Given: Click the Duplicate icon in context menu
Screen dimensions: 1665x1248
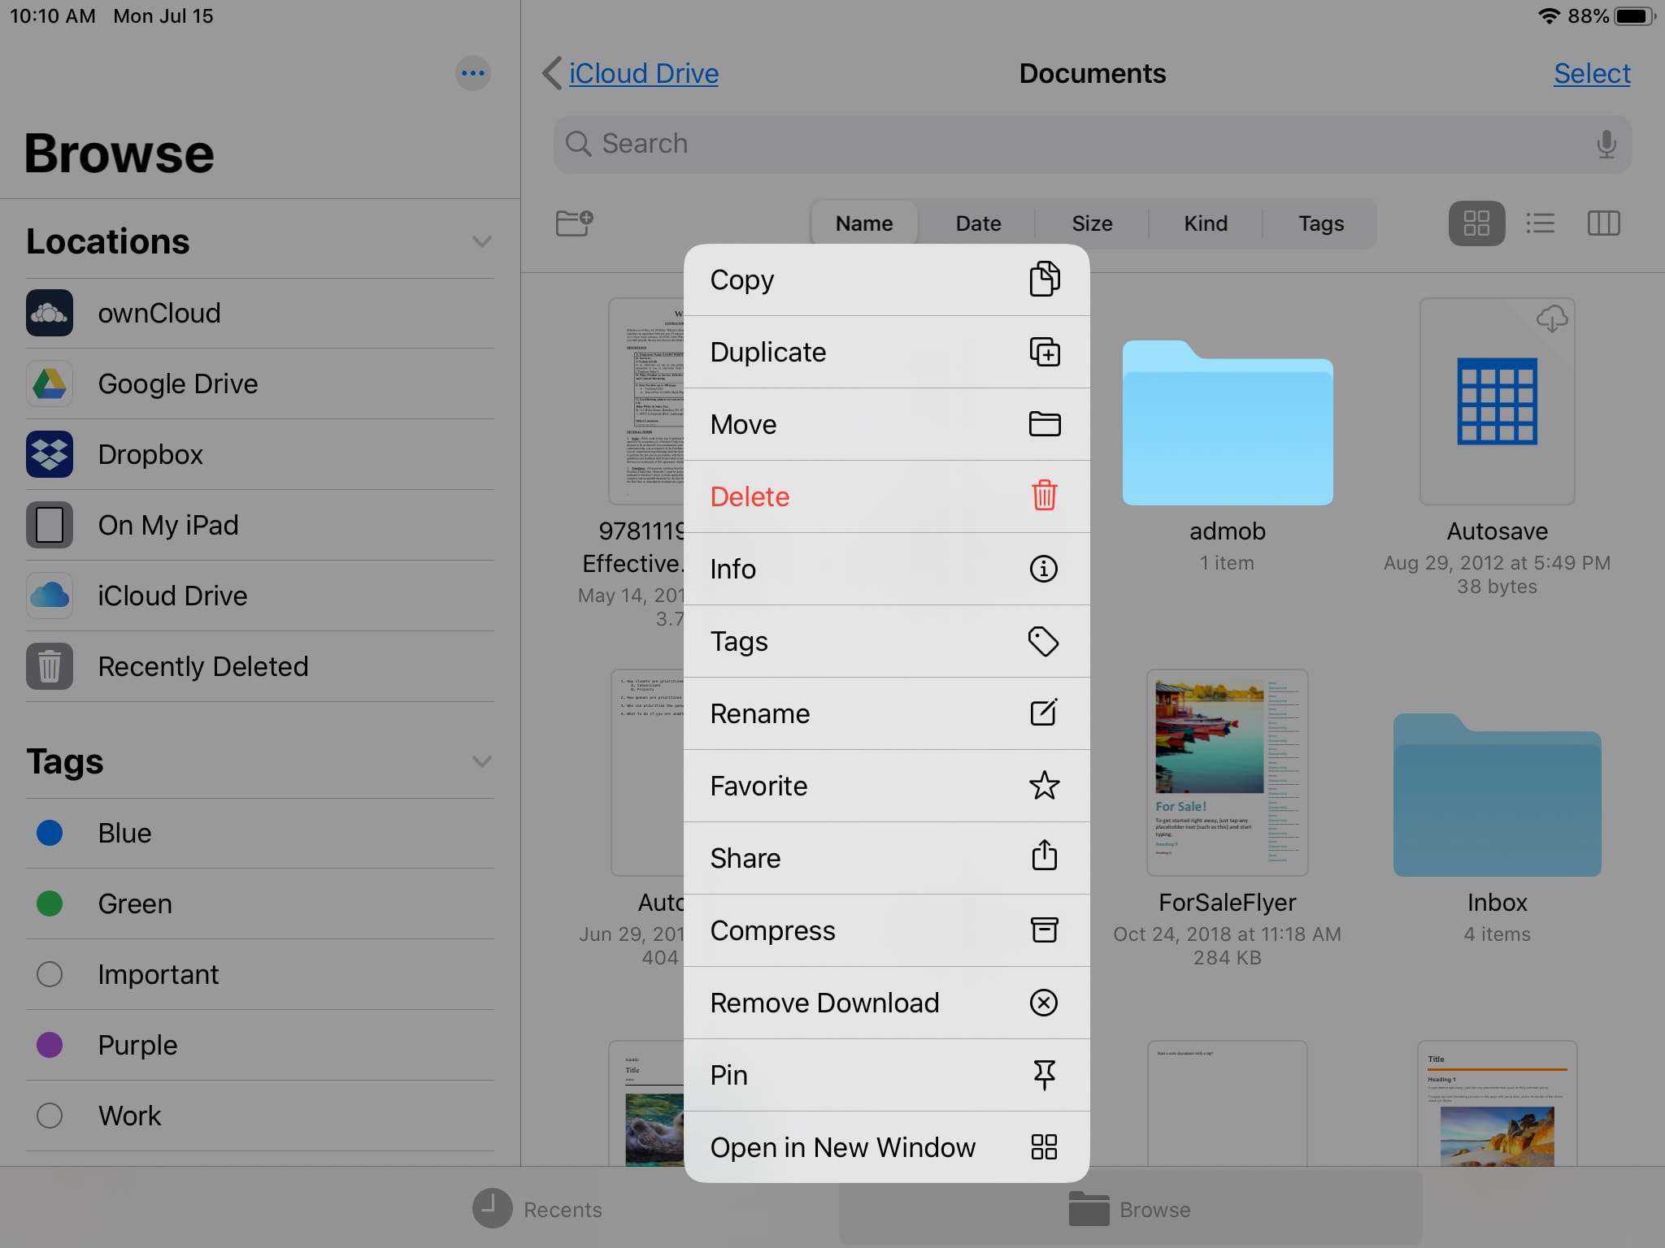Looking at the screenshot, I should 1045,350.
